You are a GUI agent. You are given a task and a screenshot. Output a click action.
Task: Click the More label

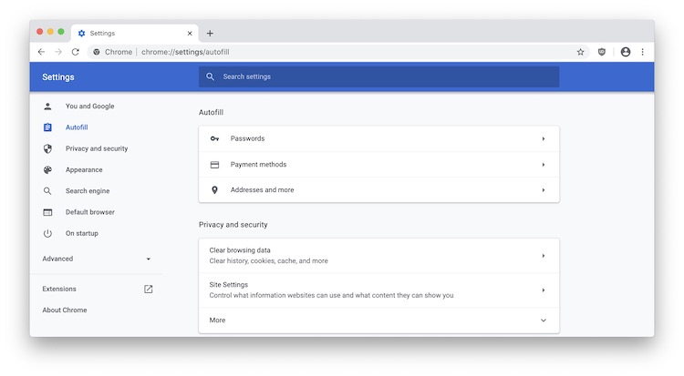[217, 320]
